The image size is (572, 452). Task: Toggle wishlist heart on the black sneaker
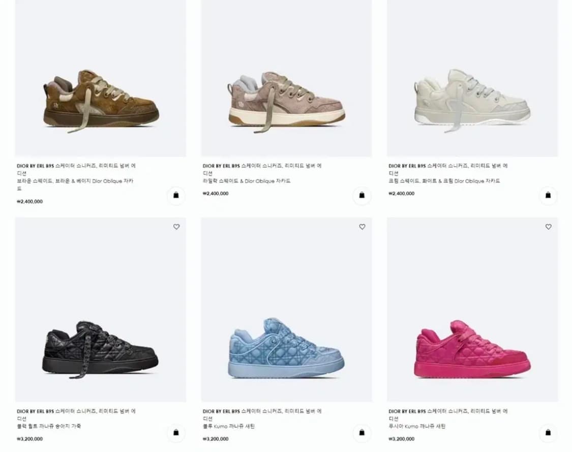pos(176,227)
